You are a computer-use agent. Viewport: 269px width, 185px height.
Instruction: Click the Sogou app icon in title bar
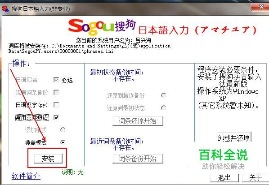point(5,9)
